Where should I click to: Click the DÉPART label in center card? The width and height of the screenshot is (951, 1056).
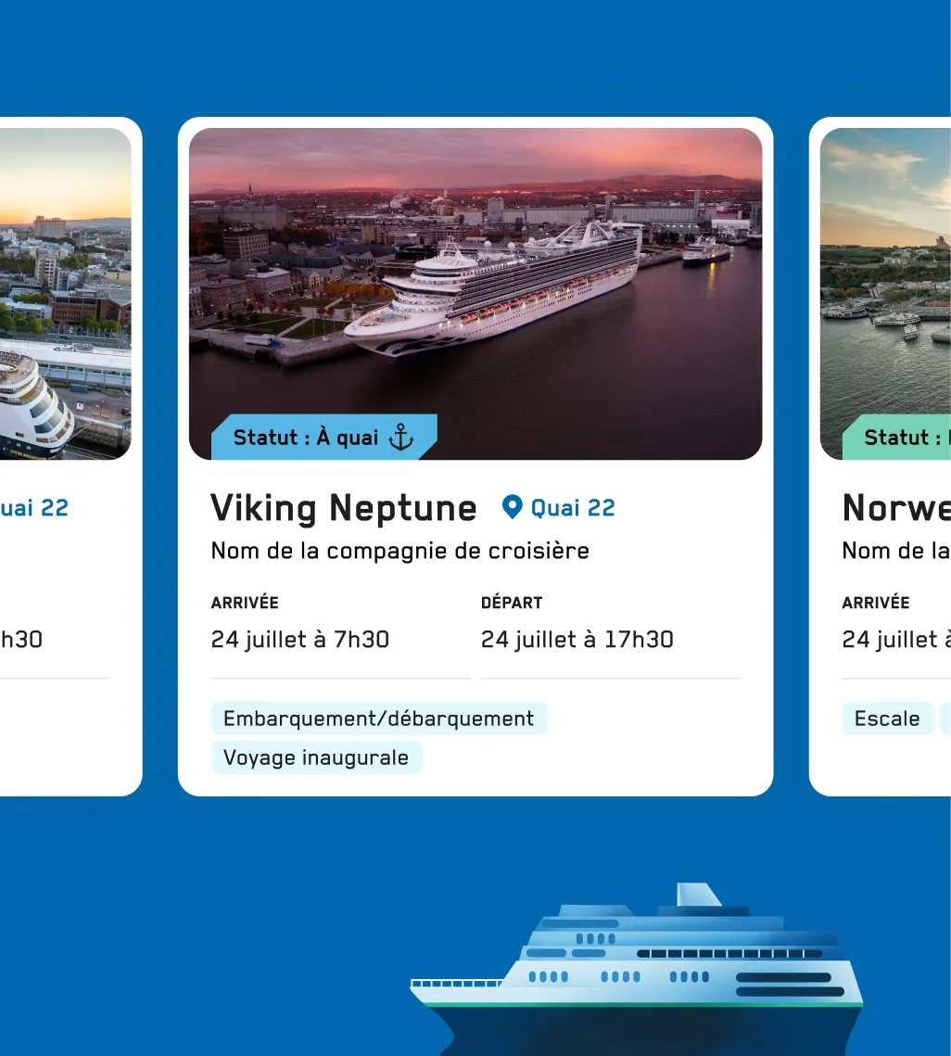[x=512, y=602]
